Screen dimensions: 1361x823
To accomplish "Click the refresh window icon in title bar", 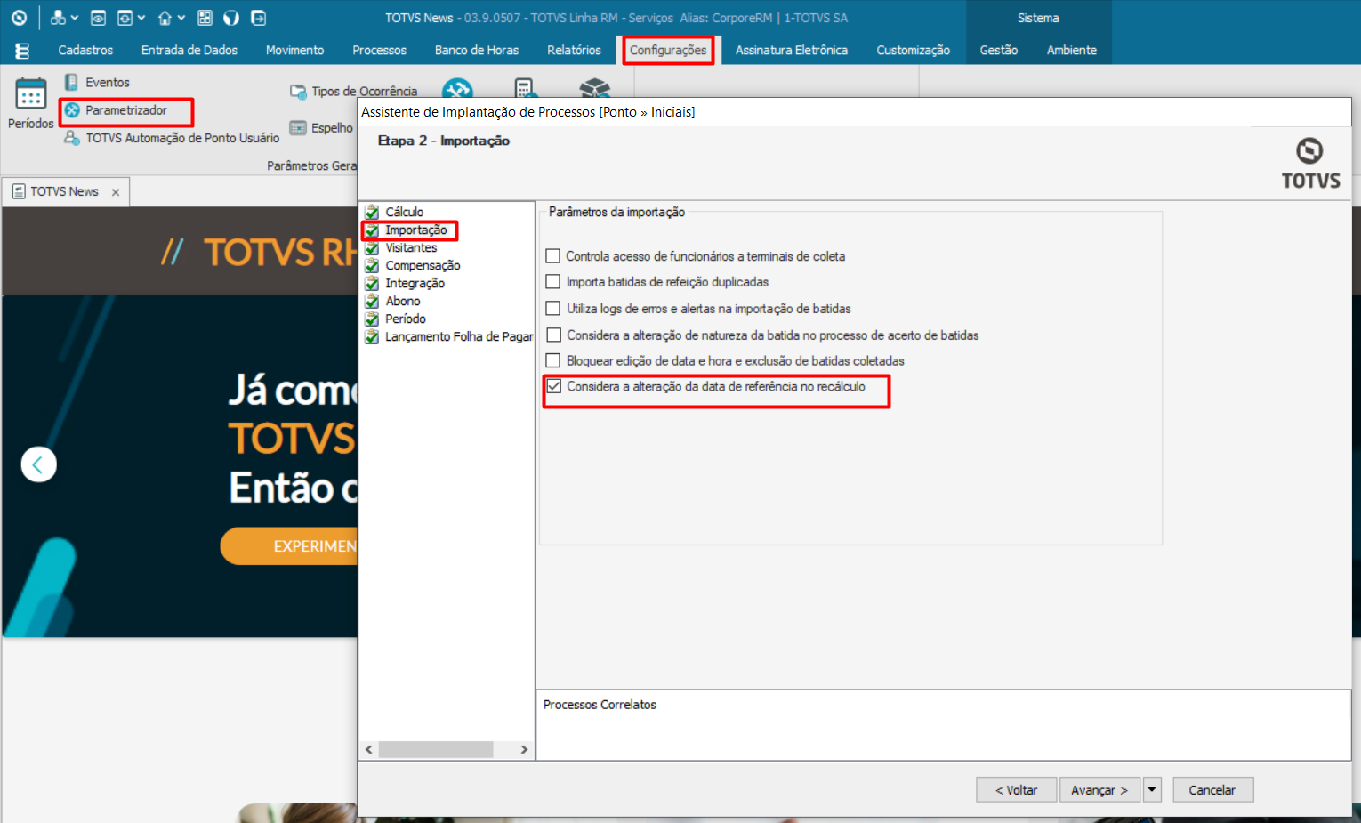I will [125, 18].
